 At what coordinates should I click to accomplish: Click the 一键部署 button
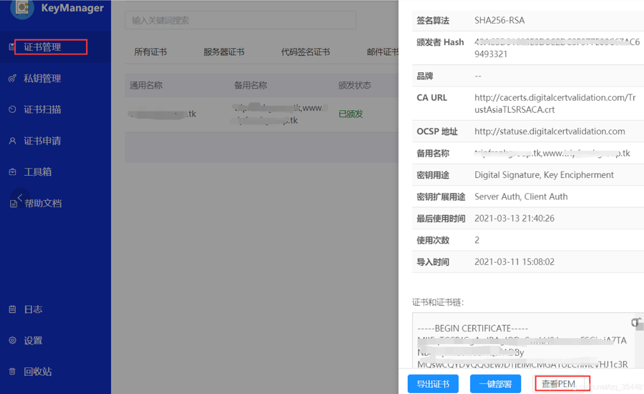coord(495,384)
